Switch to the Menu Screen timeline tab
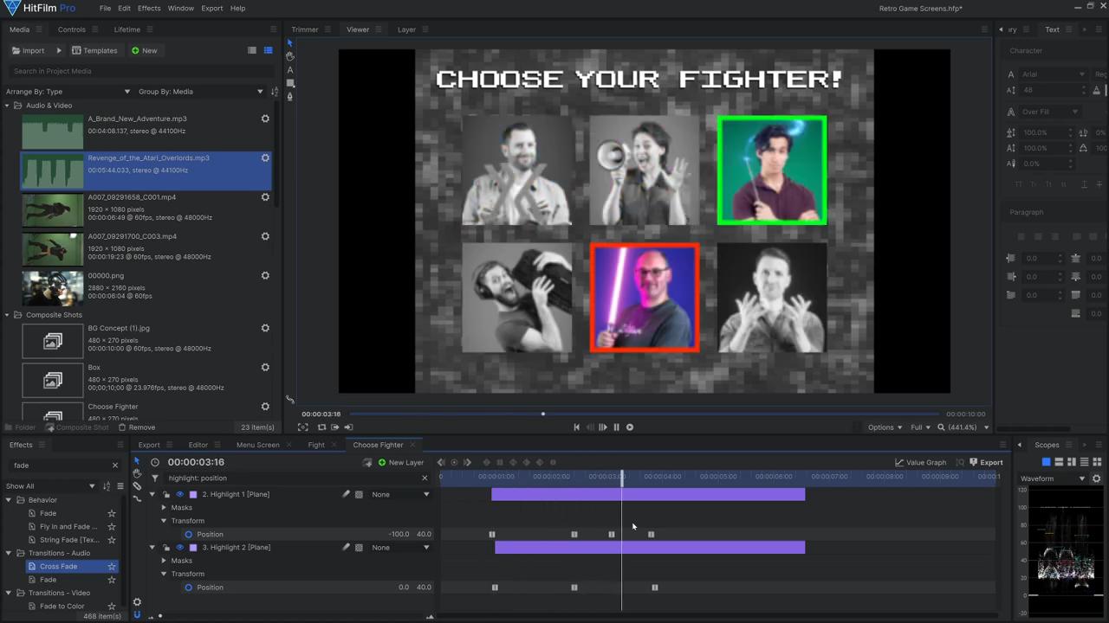 (258, 445)
